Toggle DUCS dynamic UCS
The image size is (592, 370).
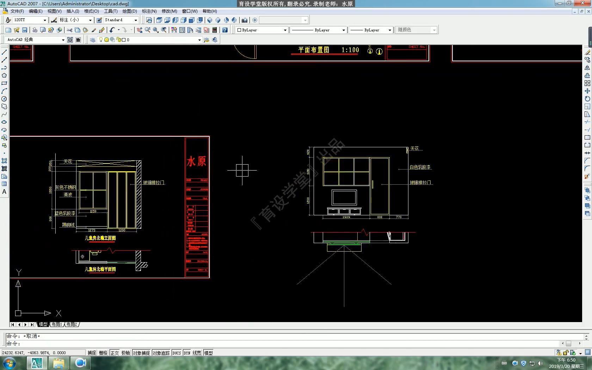click(x=177, y=353)
